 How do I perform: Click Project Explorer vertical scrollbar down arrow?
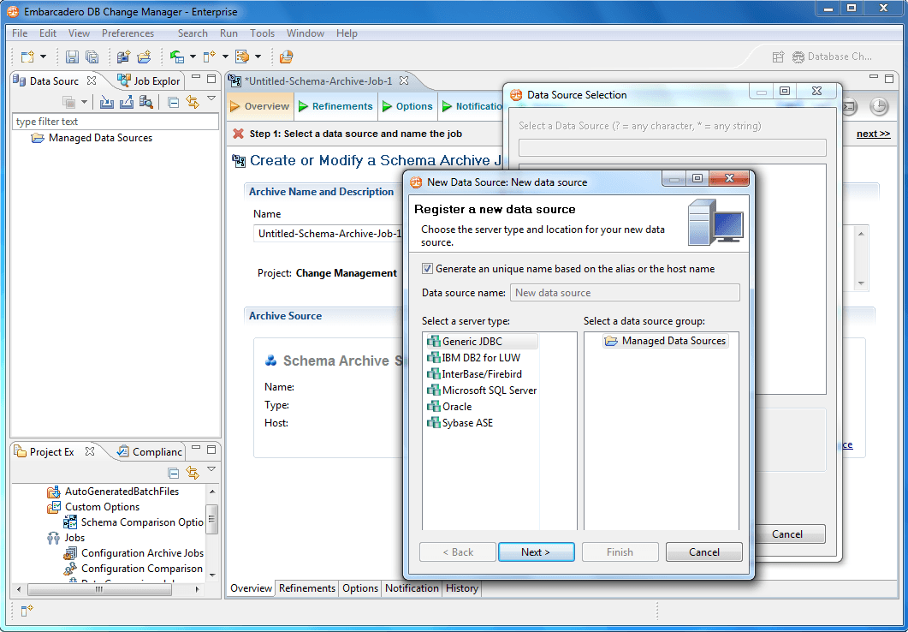[212, 575]
